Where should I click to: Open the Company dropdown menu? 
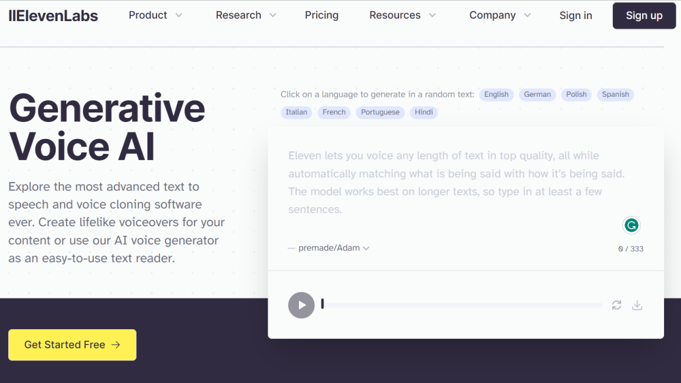point(499,16)
